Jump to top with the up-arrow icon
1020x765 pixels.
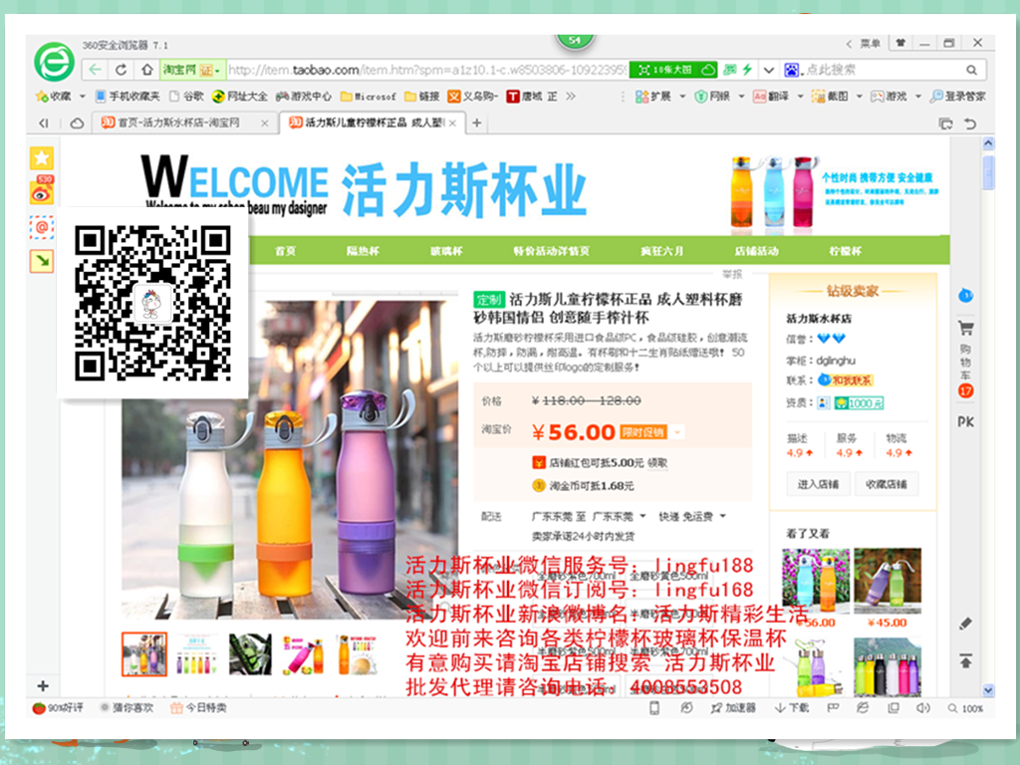pos(966,661)
